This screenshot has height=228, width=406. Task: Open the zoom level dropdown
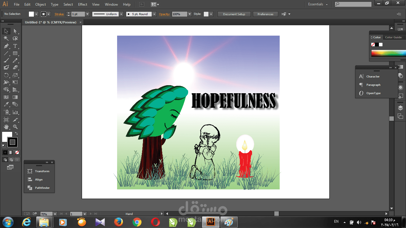(55, 214)
